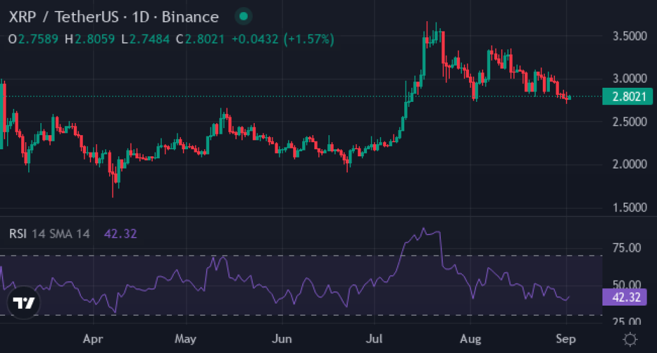The height and width of the screenshot is (353, 657).
Task: Click the Jun date axis label
Action: point(282,339)
